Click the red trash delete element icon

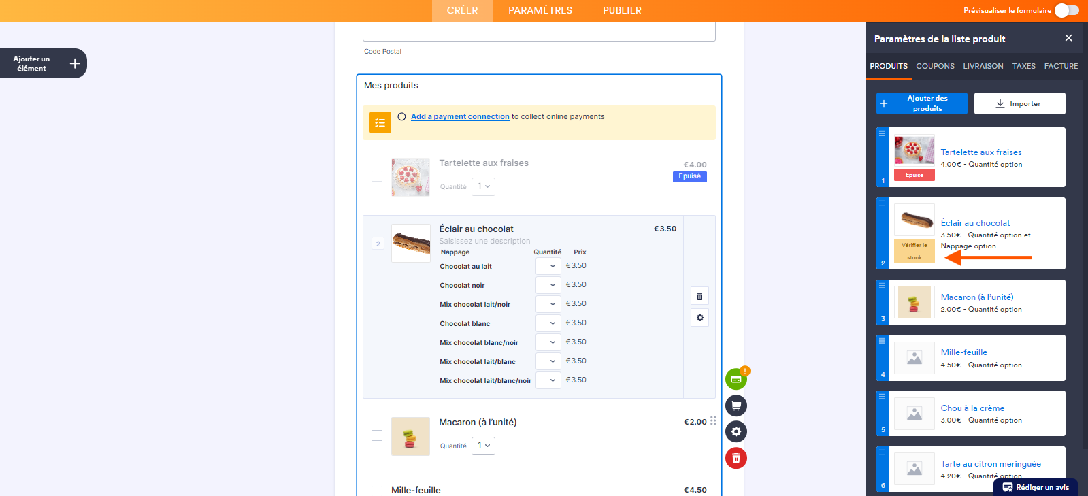click(736, 458)
